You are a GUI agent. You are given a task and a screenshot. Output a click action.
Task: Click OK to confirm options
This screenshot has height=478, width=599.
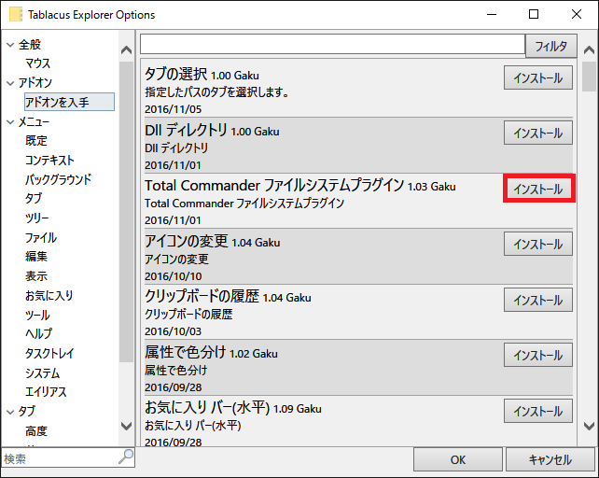point(458,459)
